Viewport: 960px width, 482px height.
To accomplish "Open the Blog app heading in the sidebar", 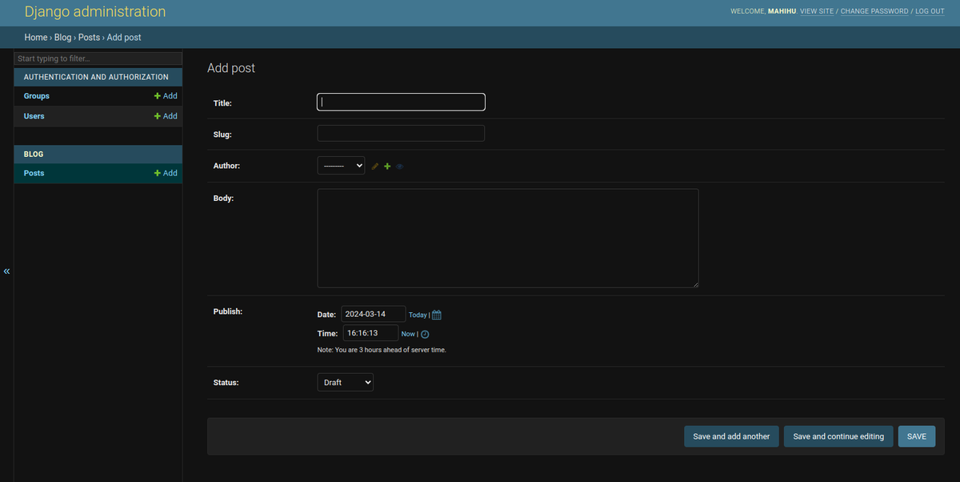I will pyautogui.click(x=34, y=154).
